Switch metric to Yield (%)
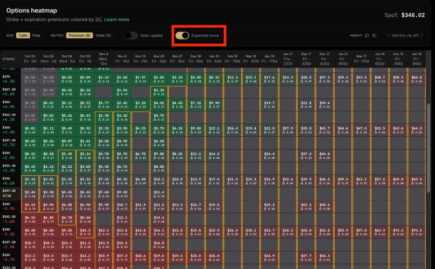The width and height of the screenshot is (435, 269). click(103, 36)
